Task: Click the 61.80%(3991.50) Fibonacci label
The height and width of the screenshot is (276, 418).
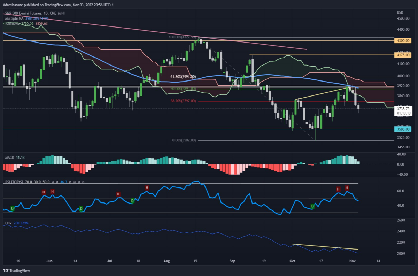Action: pos(184,77)
